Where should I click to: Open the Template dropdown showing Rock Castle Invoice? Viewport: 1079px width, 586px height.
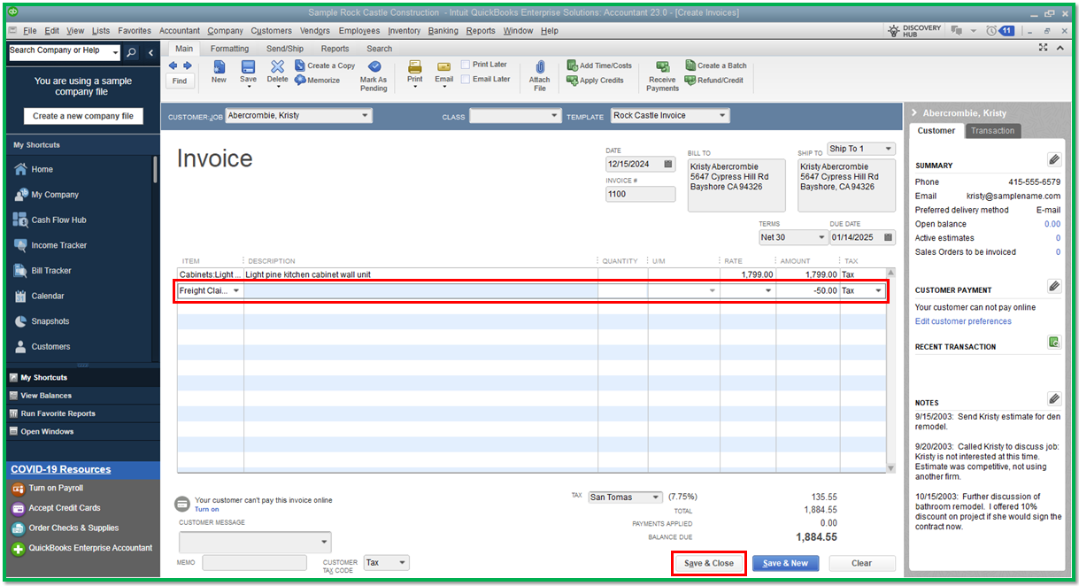tap(723, 116)
